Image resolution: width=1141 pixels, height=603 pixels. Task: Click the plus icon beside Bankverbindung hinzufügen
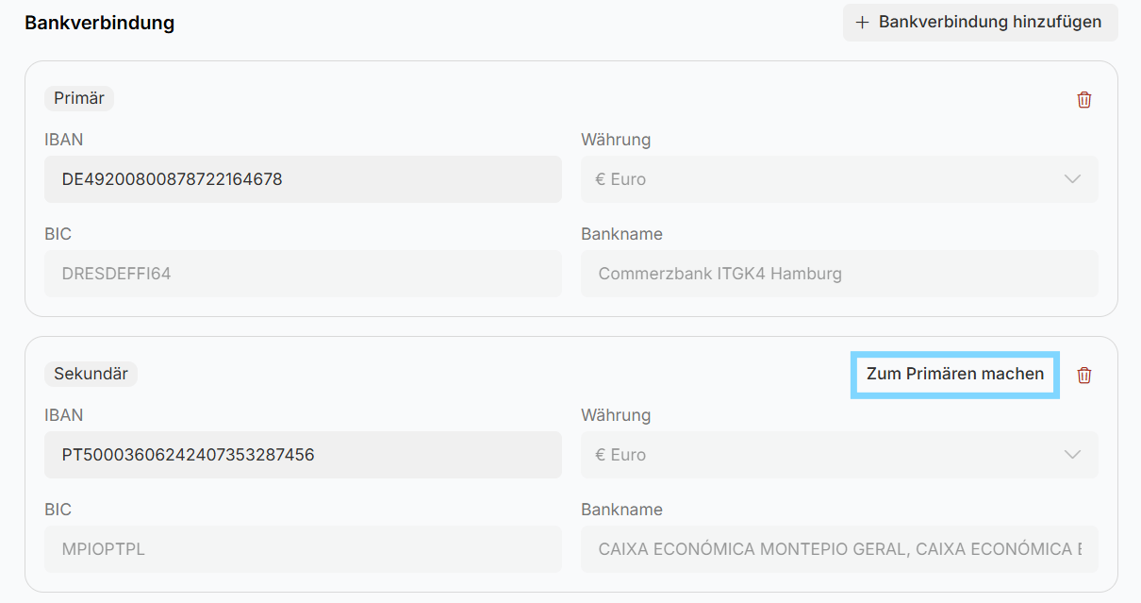[x=861, y=22]
